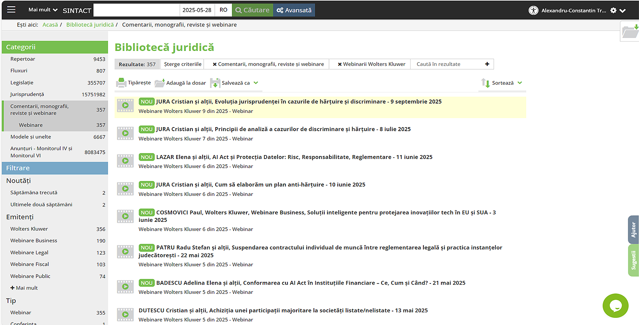The image size is (639, 325).
Task: Click video icon of AI Act și Protecția Datelor
Action: 125,161
